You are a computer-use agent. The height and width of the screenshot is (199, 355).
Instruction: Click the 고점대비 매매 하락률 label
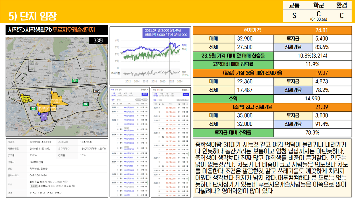(x=233, y=64)
